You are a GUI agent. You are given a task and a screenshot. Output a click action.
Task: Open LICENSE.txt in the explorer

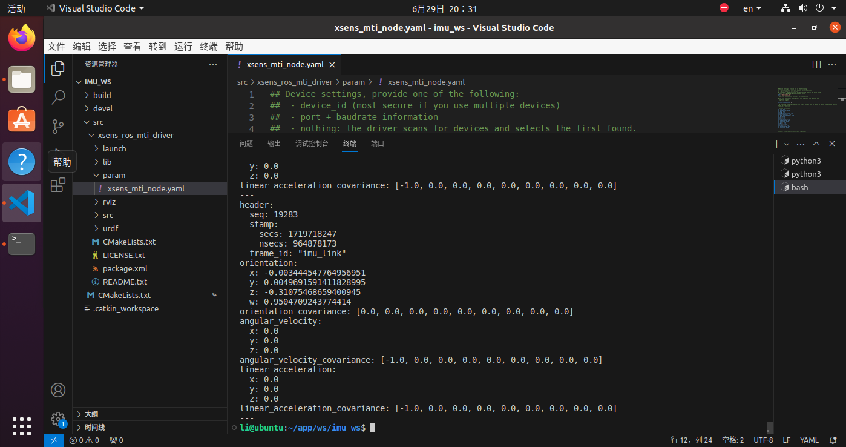point(149,255)
